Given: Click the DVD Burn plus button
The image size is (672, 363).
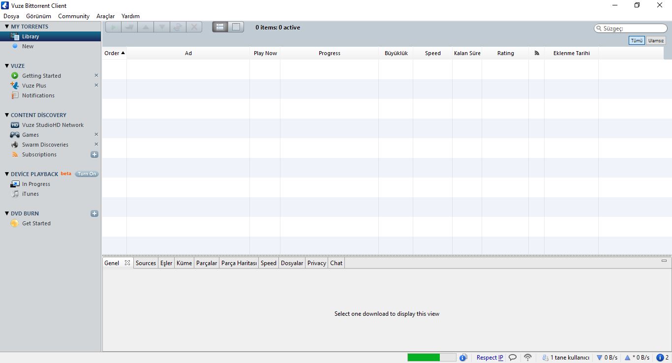Looking at the screenshot, I should click(94, 213).
